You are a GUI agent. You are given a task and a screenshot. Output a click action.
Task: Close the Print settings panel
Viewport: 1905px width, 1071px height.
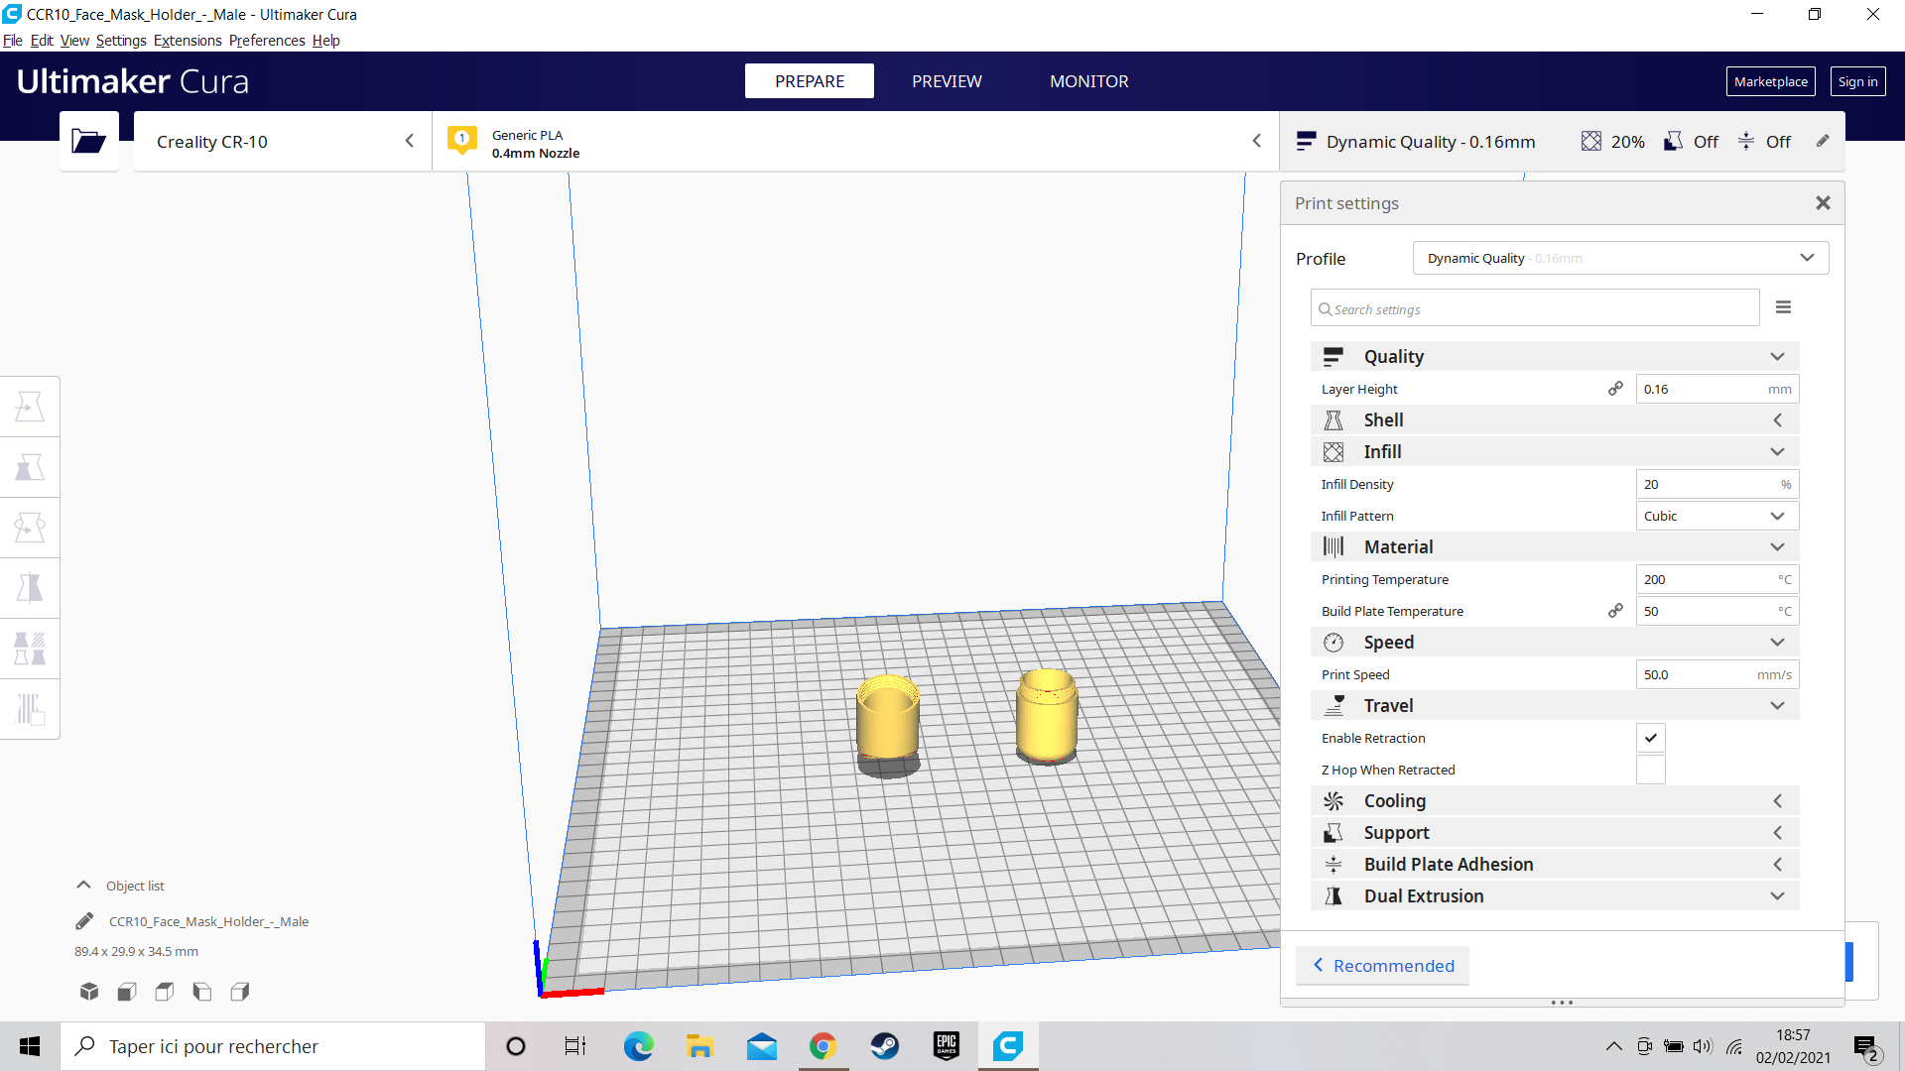coord(1823,202)
